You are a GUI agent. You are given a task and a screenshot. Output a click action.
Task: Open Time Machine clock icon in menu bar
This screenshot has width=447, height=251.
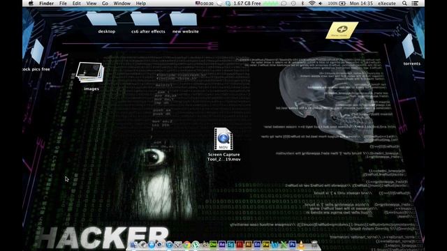click(x=293, y=3)
